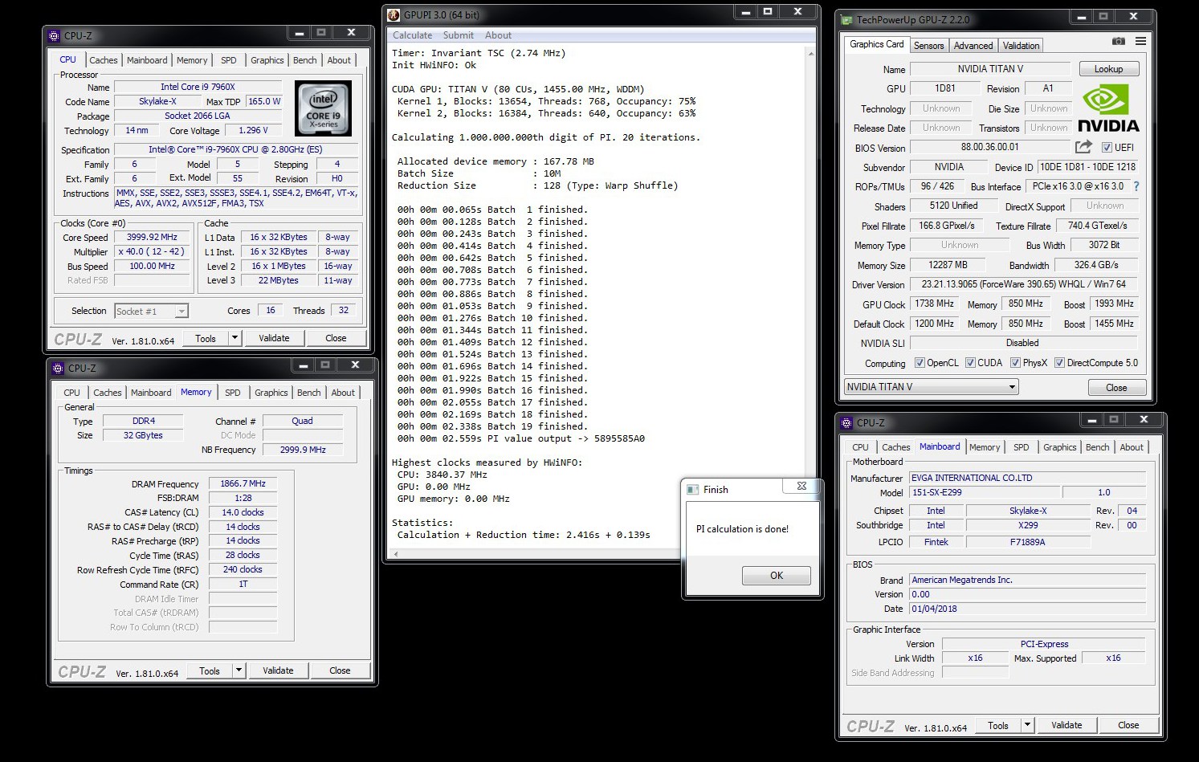Open the Submit menu in GPUPI
This screenshot has height=762, width=1199.
click(458, 35)
